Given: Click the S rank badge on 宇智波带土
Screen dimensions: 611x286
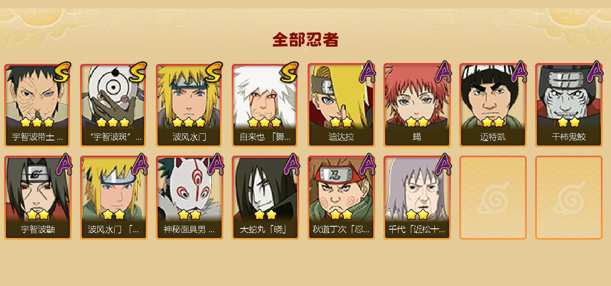Looking at the screenshot, I should click(x=62, y=72).
